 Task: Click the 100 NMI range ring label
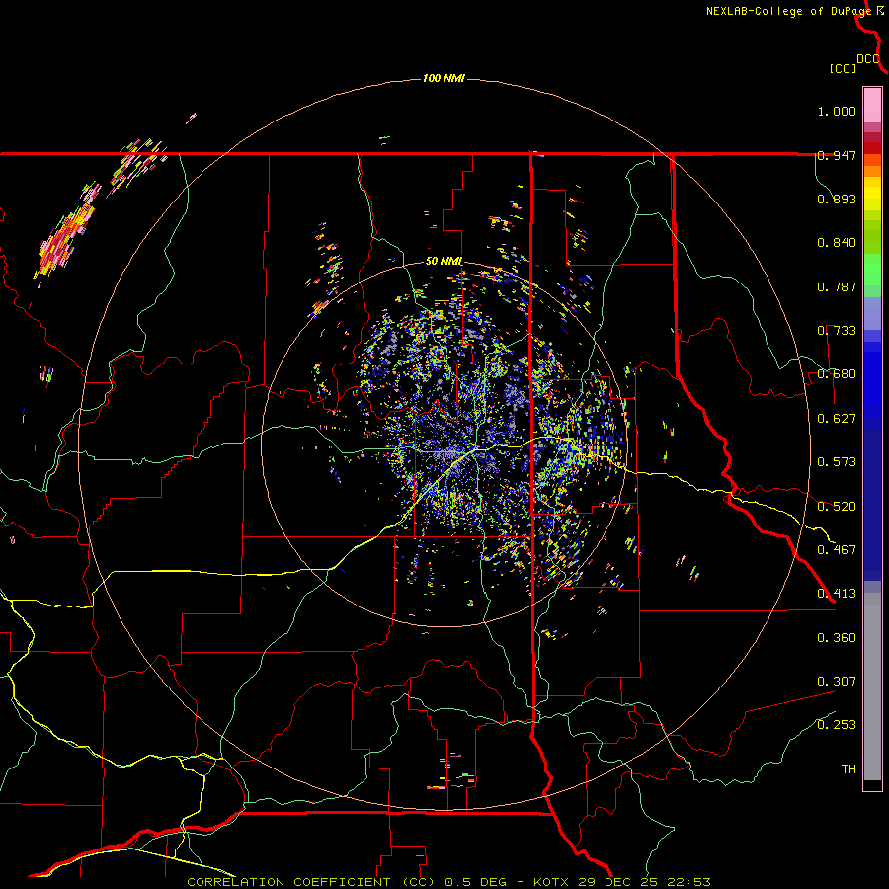(444, 78)
